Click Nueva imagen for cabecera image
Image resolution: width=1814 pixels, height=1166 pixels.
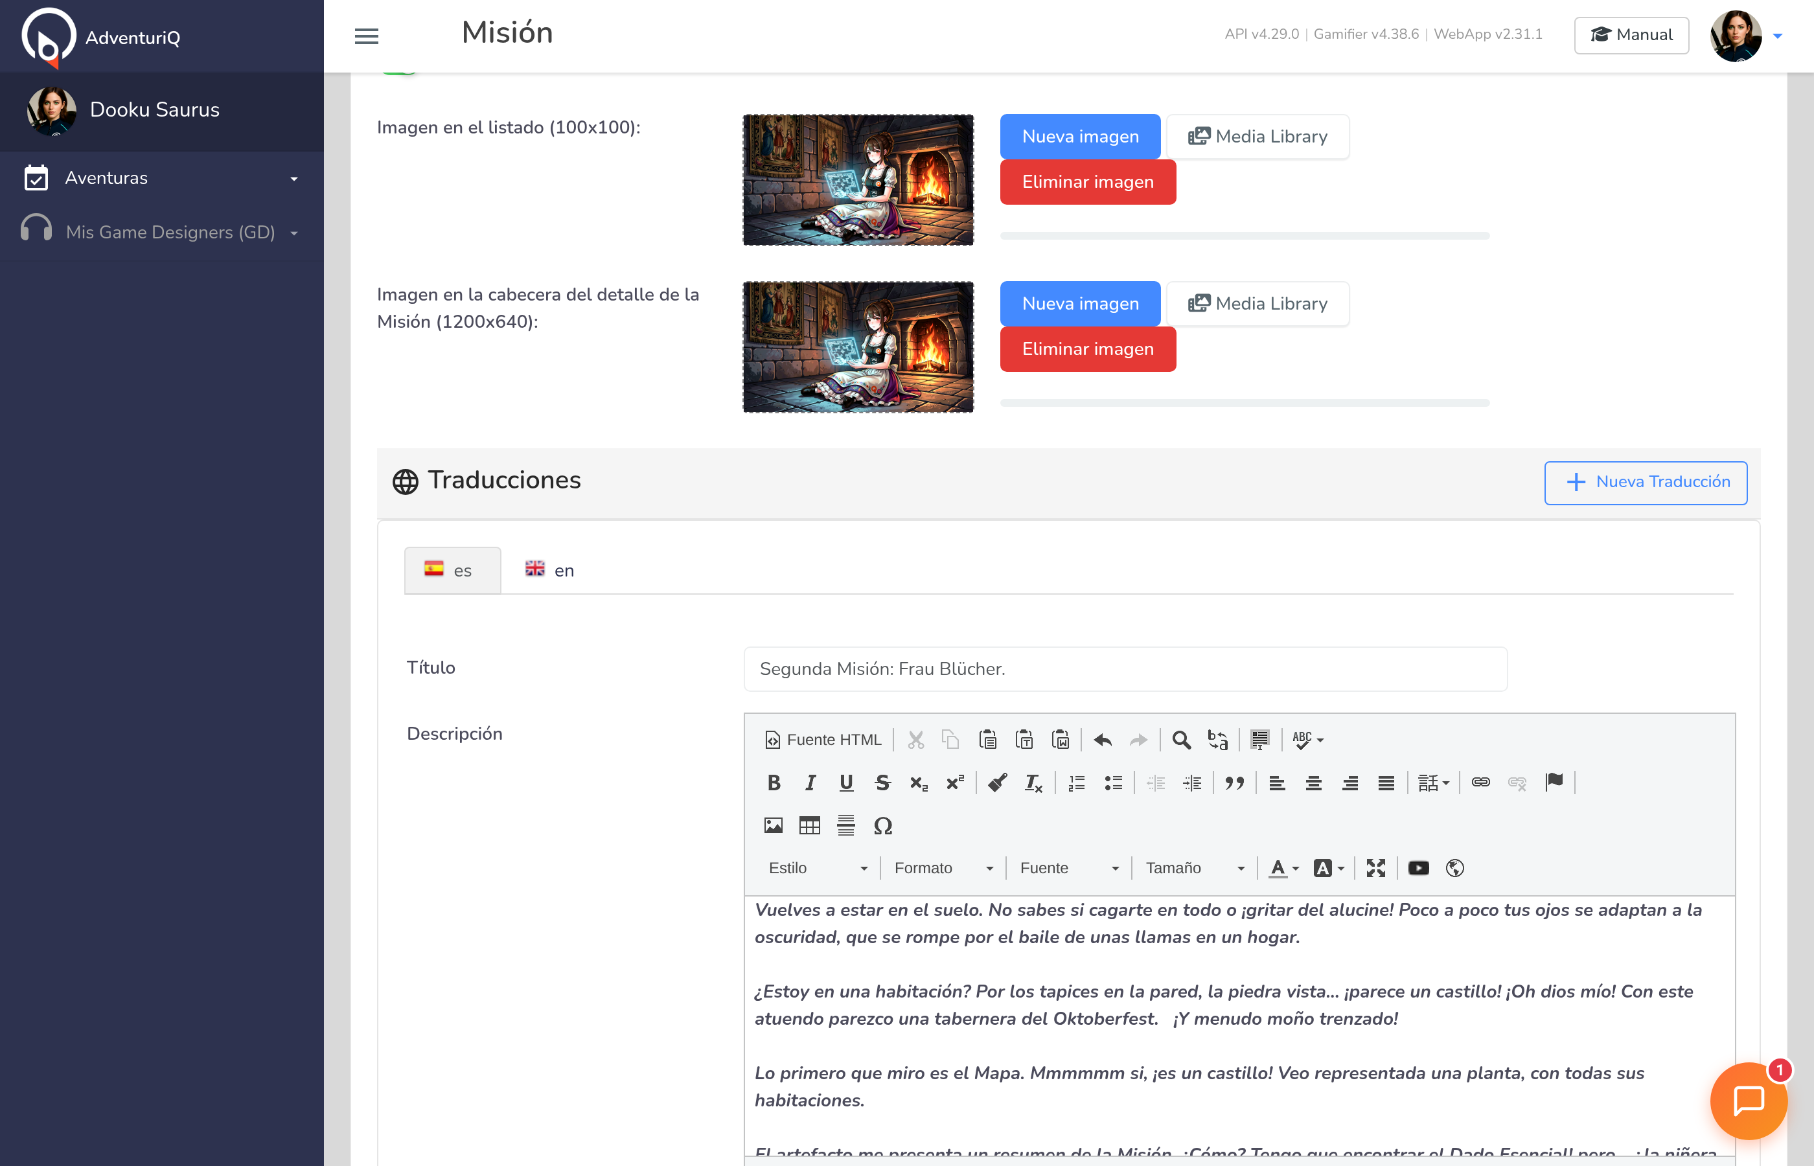pos(1079,304)
